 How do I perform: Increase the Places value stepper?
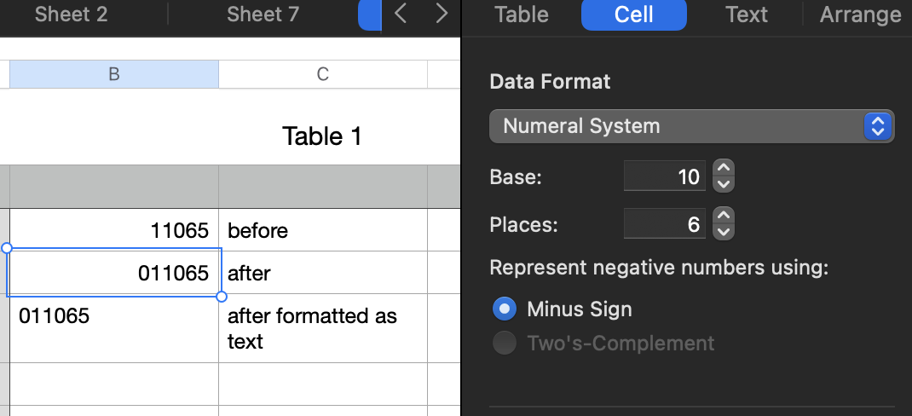click(723, 217)
